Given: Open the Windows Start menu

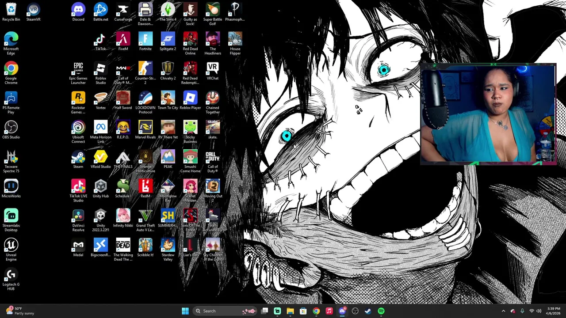Looking at the screenshot, I should coord(185,311).
